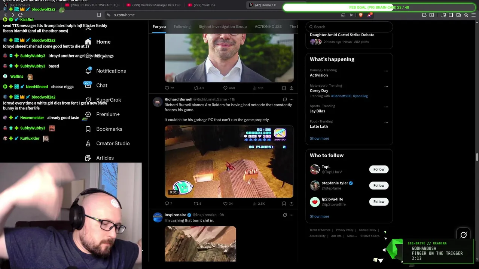Open the Inspirenaire post image
Image resolution: width=479 pixels, height=269 pixels.
pos(200,244)
